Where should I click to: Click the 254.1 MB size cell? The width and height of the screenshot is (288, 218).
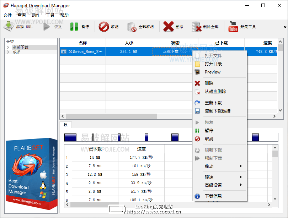coord(129,52)
